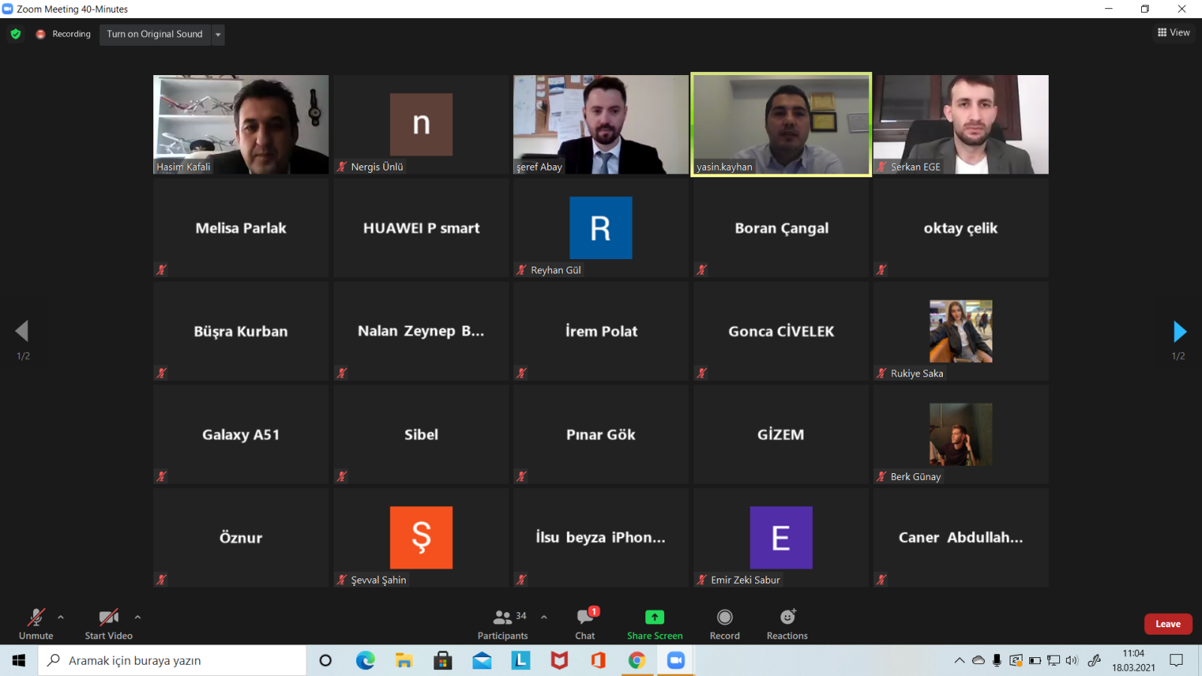
Task: Click HUAWEI P smart participant name
Action: pyautogui.click(x=421, y=228)
